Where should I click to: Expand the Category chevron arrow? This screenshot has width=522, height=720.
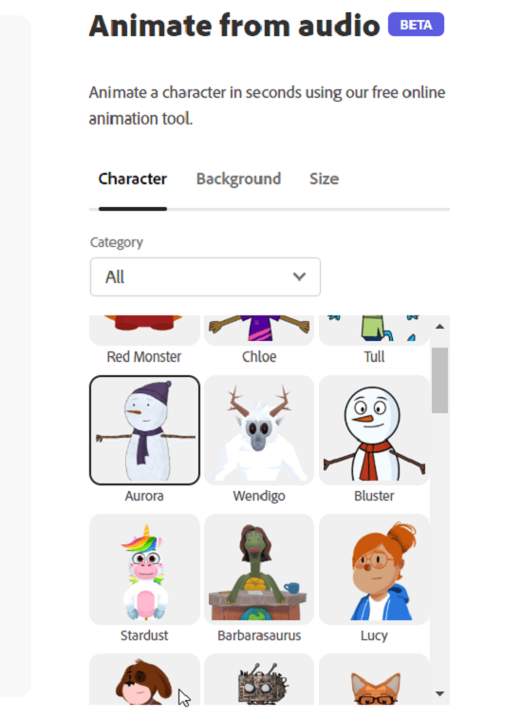[299, 276]
